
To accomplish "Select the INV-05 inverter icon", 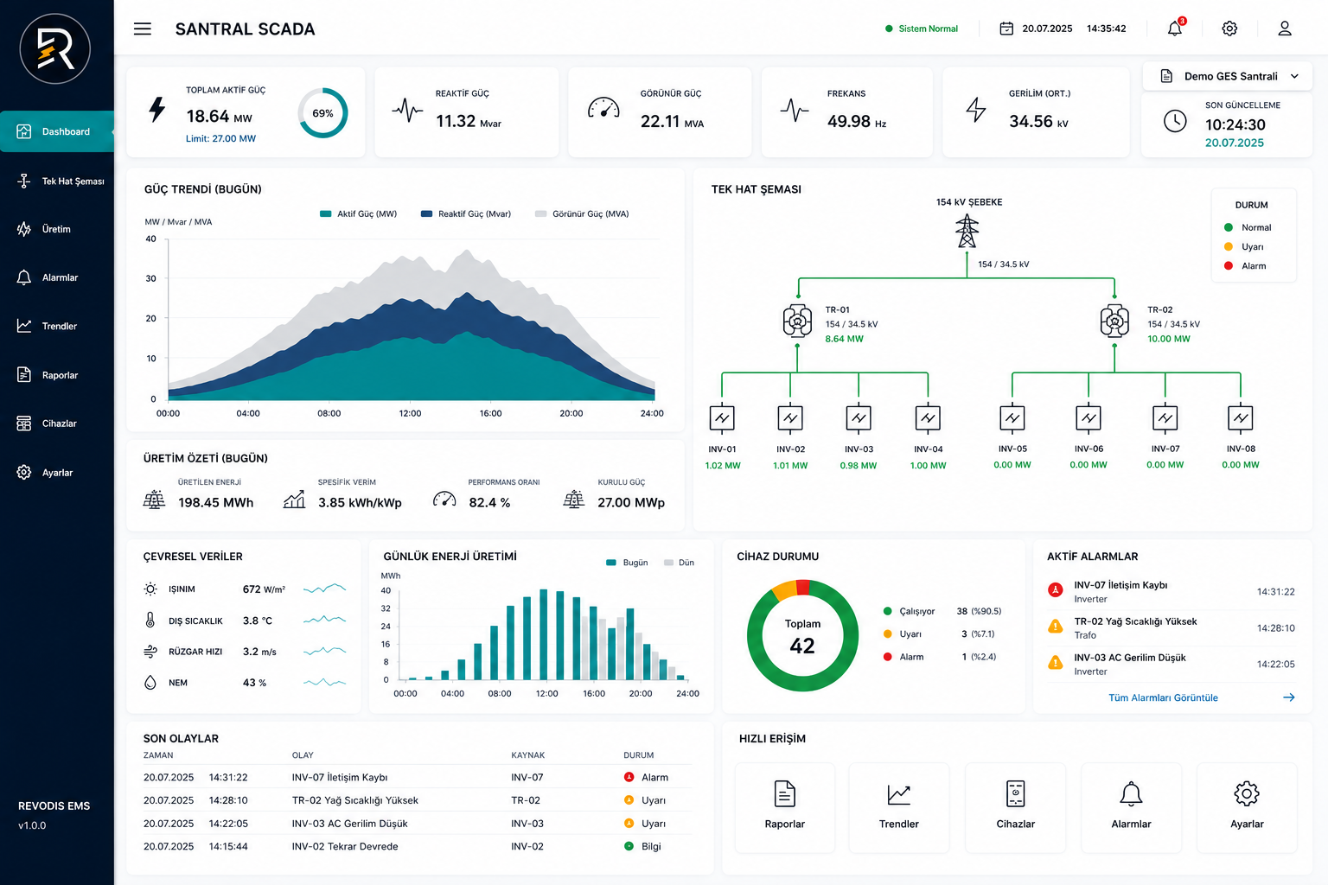I will tap(1012, 418).
